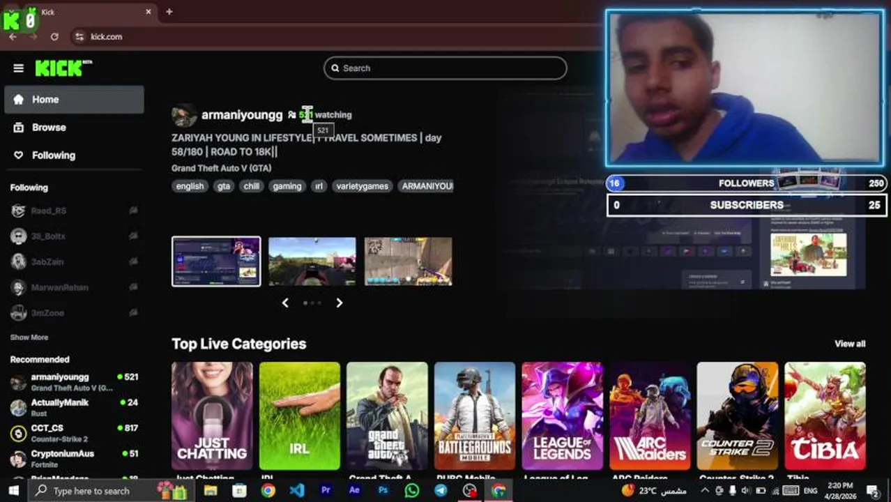
Task: Open CryptoniumAus in Recommended list
Action: tap(74, 459)
